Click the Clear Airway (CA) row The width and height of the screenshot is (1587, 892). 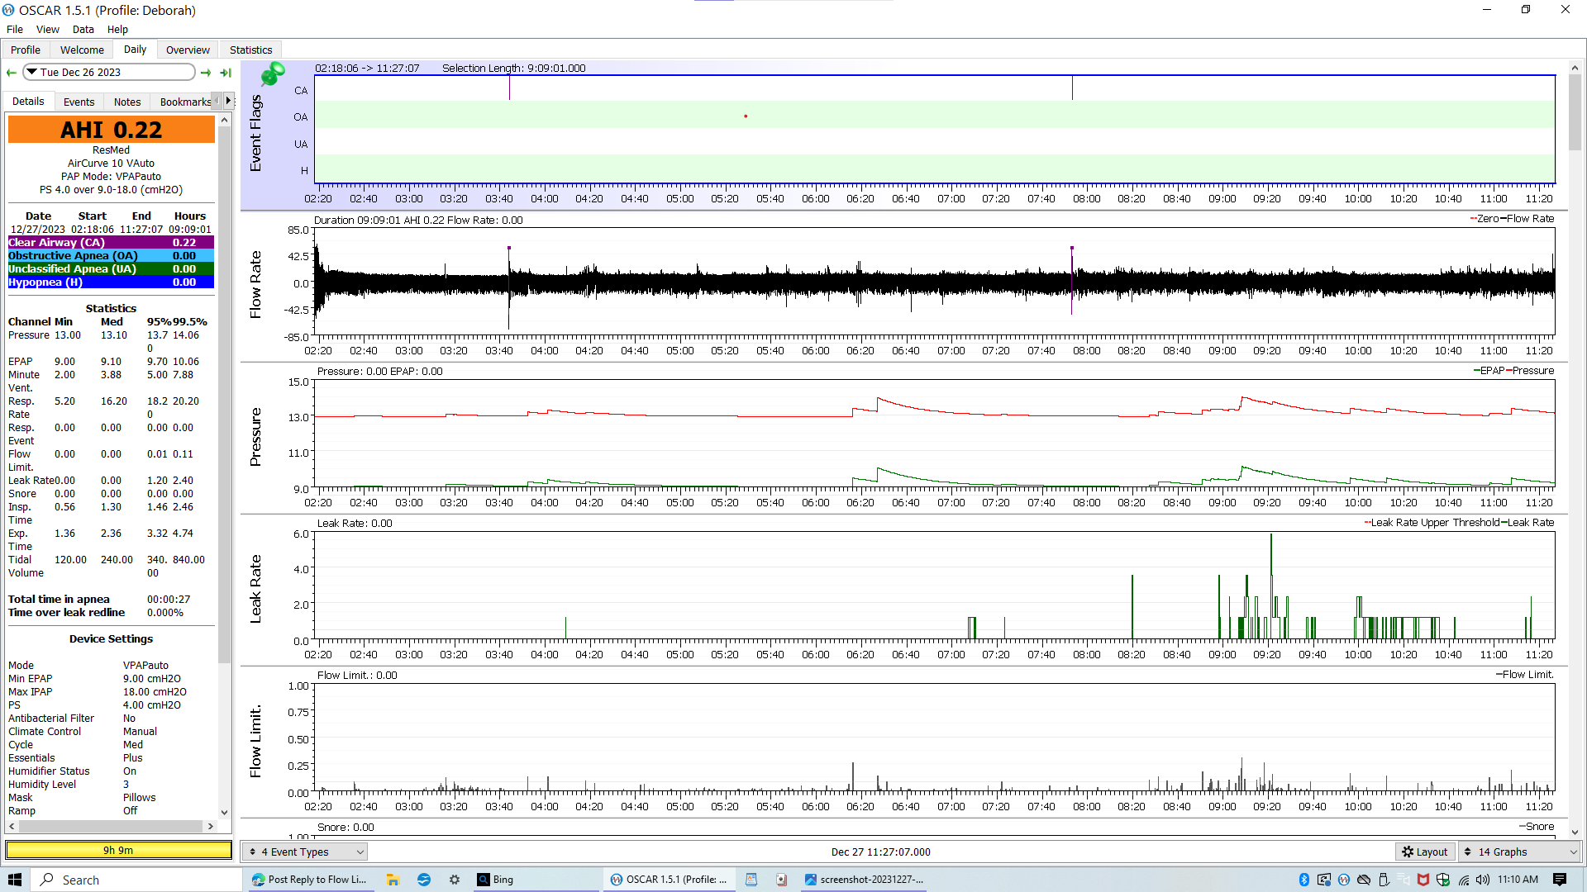[111, 242]
